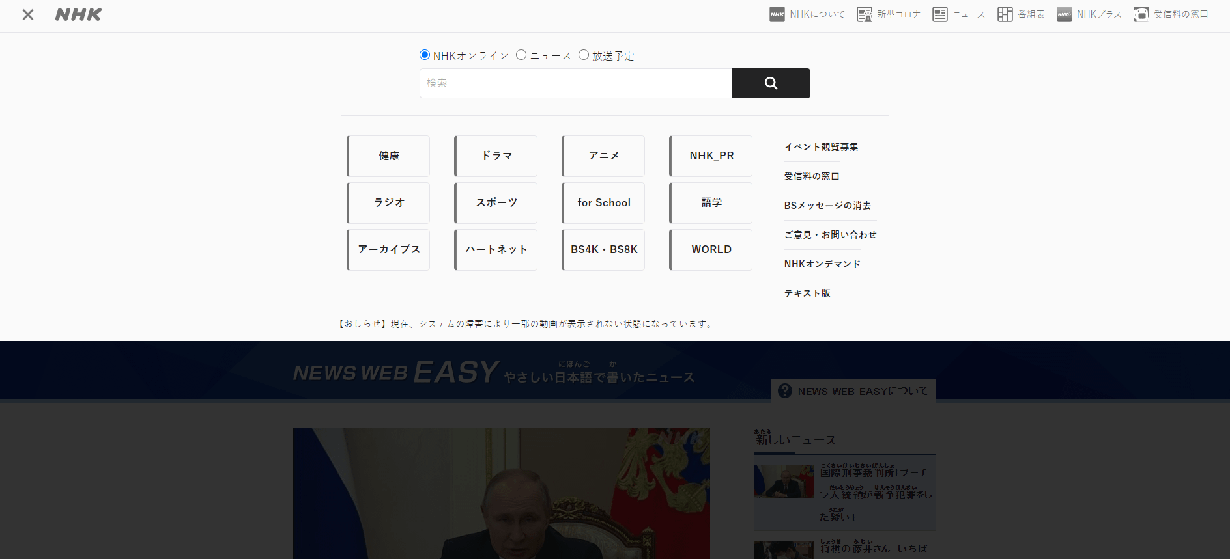Open the ドラマ category
This screenshot has width=1230, height=559.
coord(496,156)
